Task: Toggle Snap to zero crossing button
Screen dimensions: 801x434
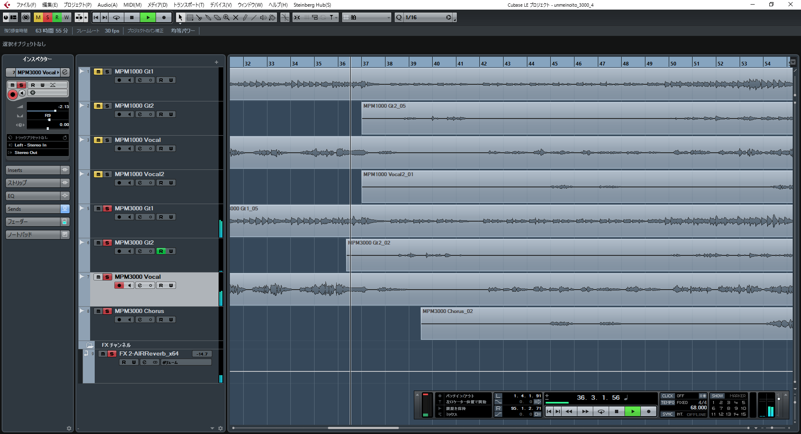Action: (x=285, y=18)
